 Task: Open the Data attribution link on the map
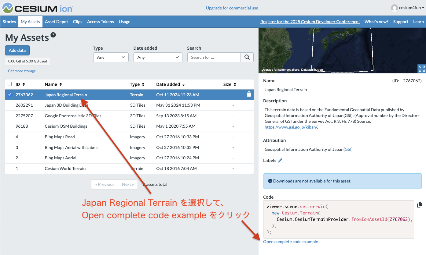pyautogui.click(x=312, y=69)
